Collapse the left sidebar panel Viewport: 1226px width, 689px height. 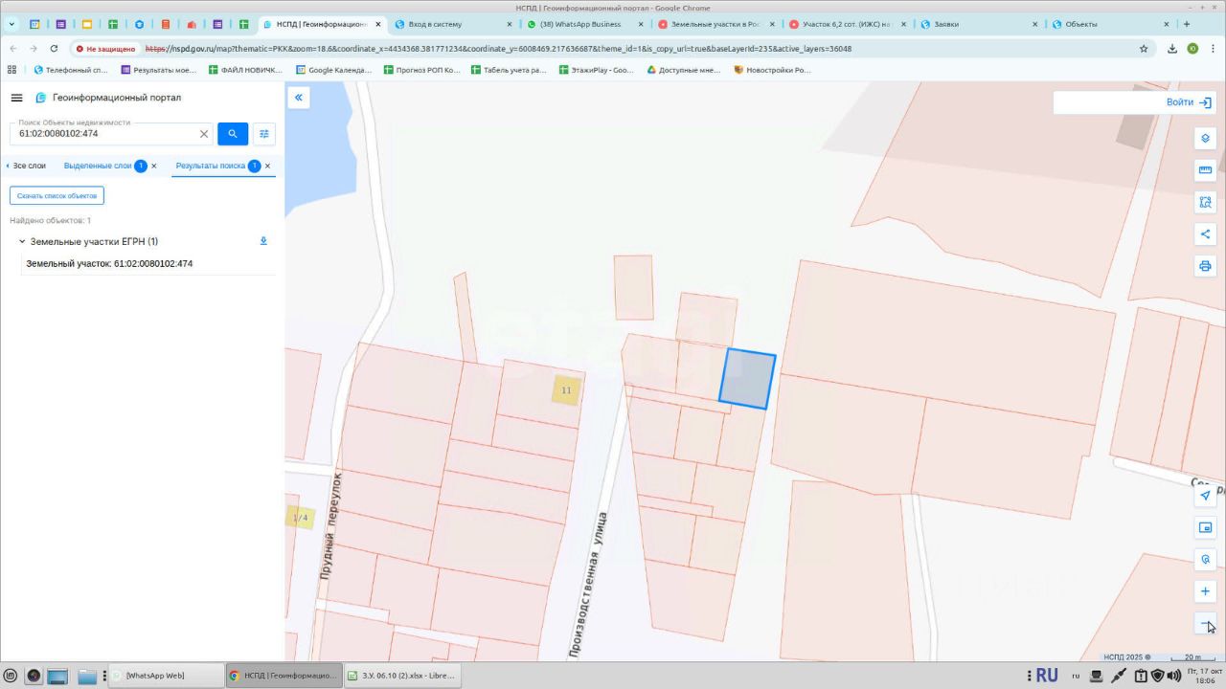click(x=299, y=98)
